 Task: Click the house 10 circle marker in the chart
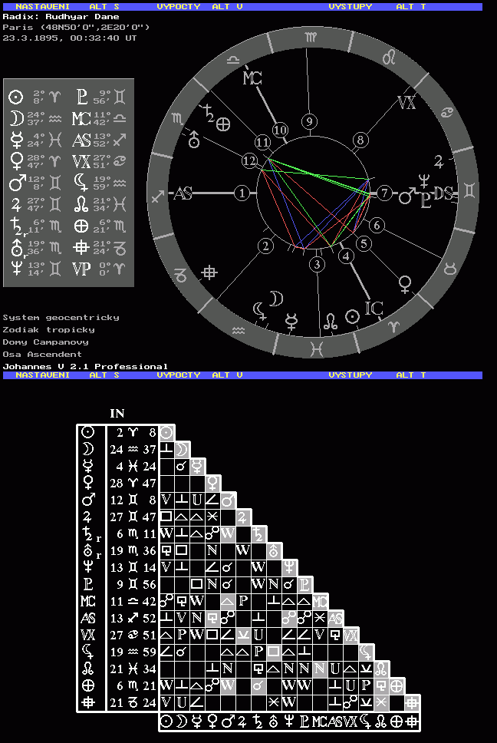click(x=280, y=130)
